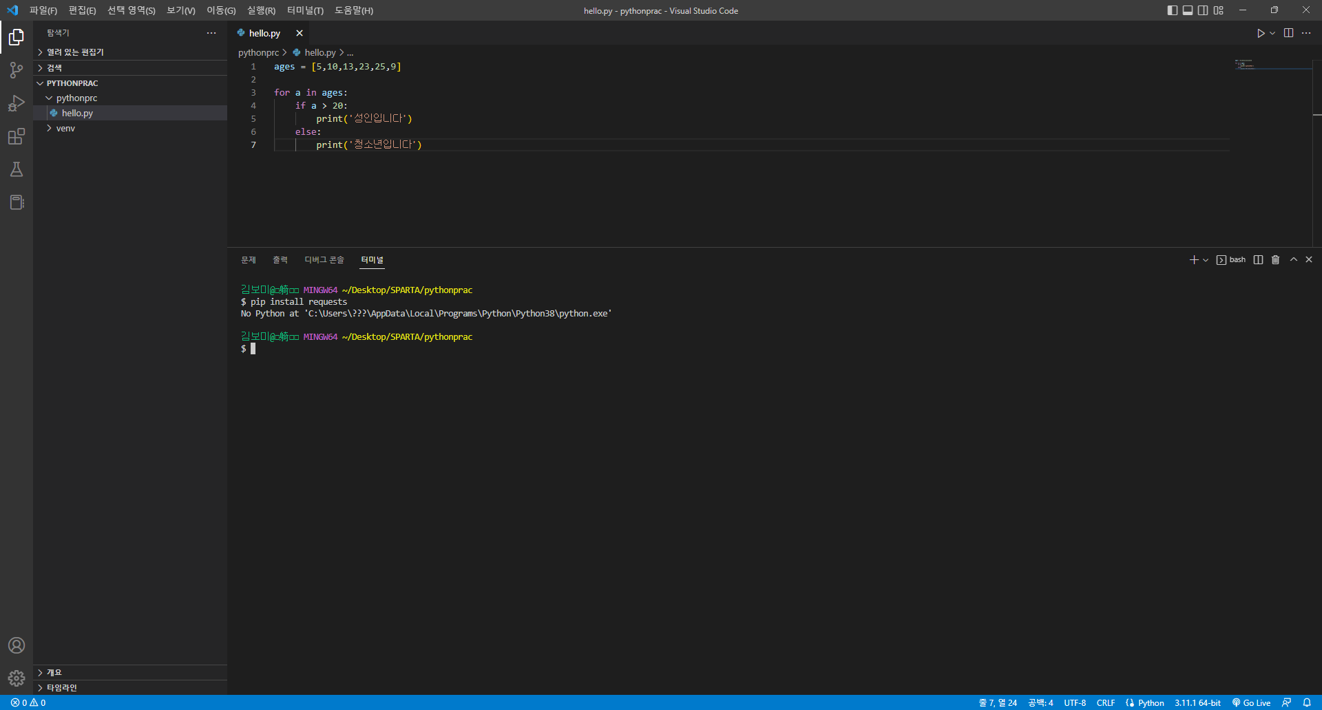Open the feedback icon in status bar
1322x710 pixels.
coord(1286,702)
